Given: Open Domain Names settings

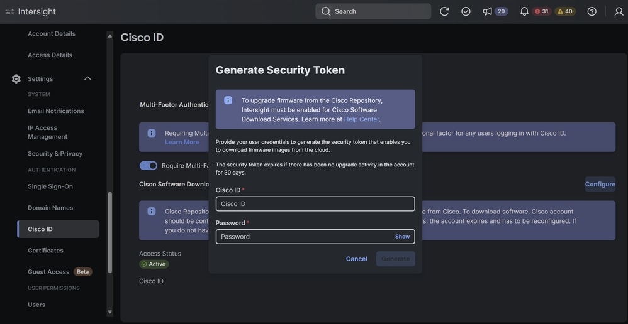Looking at the screenshot, I should 50,208.
